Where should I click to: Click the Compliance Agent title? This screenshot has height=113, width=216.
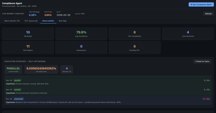click(x=12, y=3)
